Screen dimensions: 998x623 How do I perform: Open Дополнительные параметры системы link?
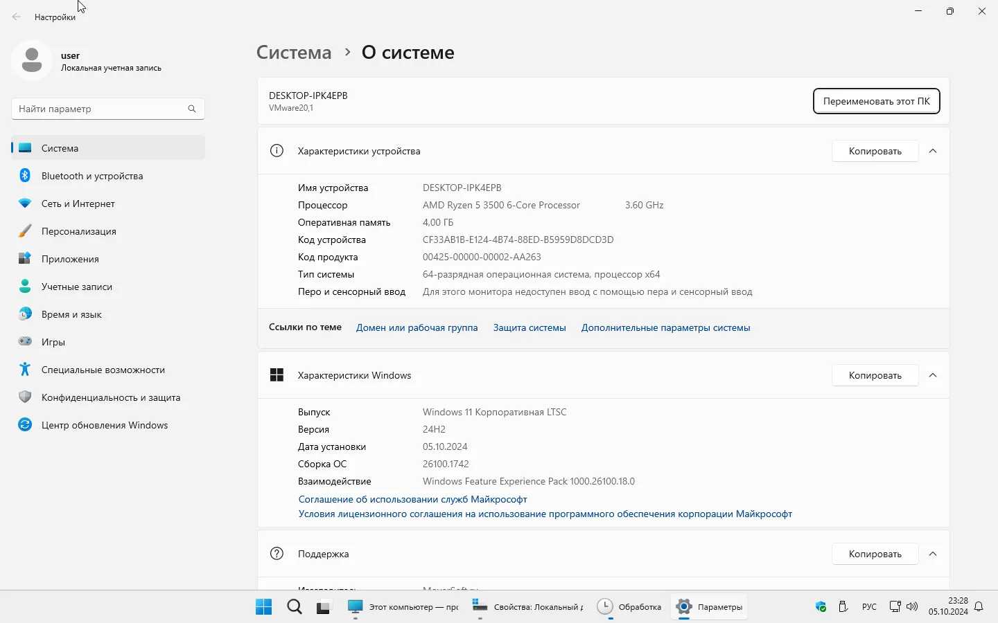coord(665,327)
